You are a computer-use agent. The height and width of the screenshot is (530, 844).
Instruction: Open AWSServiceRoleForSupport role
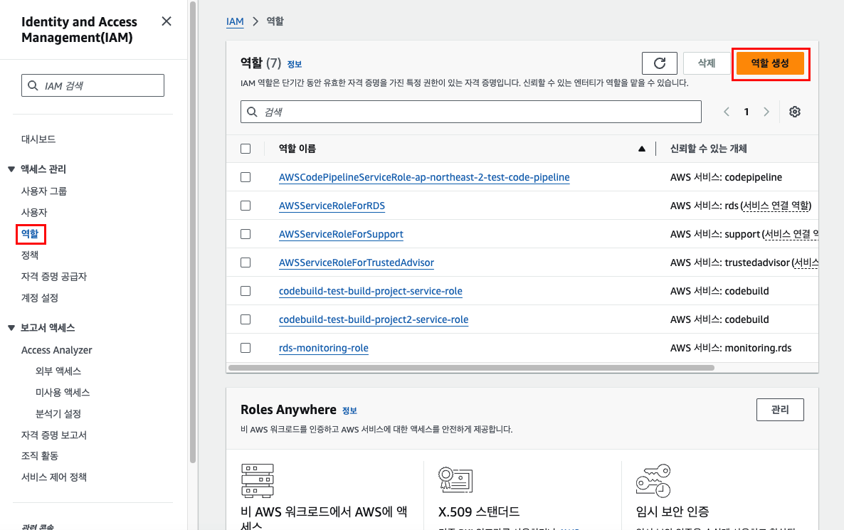tap(341, 234)
